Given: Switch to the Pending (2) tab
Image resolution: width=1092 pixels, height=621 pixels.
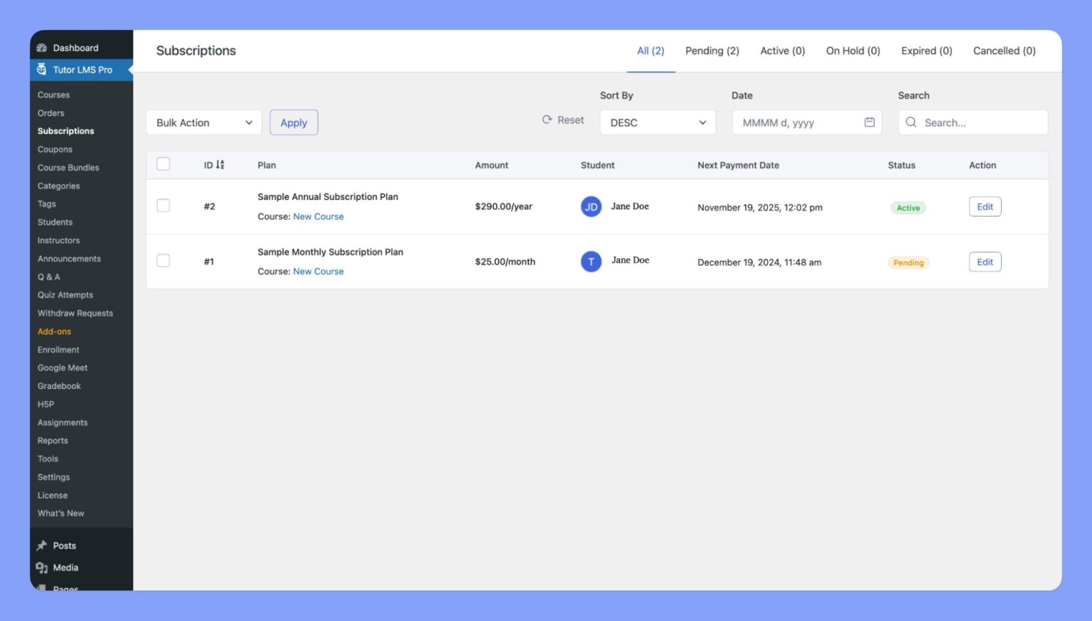Looking at the screenshot, I should [712, 51].
